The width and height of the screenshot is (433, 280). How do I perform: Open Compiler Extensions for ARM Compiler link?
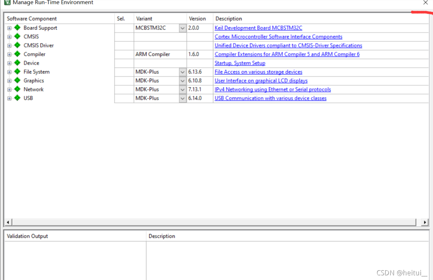point(287,54)
